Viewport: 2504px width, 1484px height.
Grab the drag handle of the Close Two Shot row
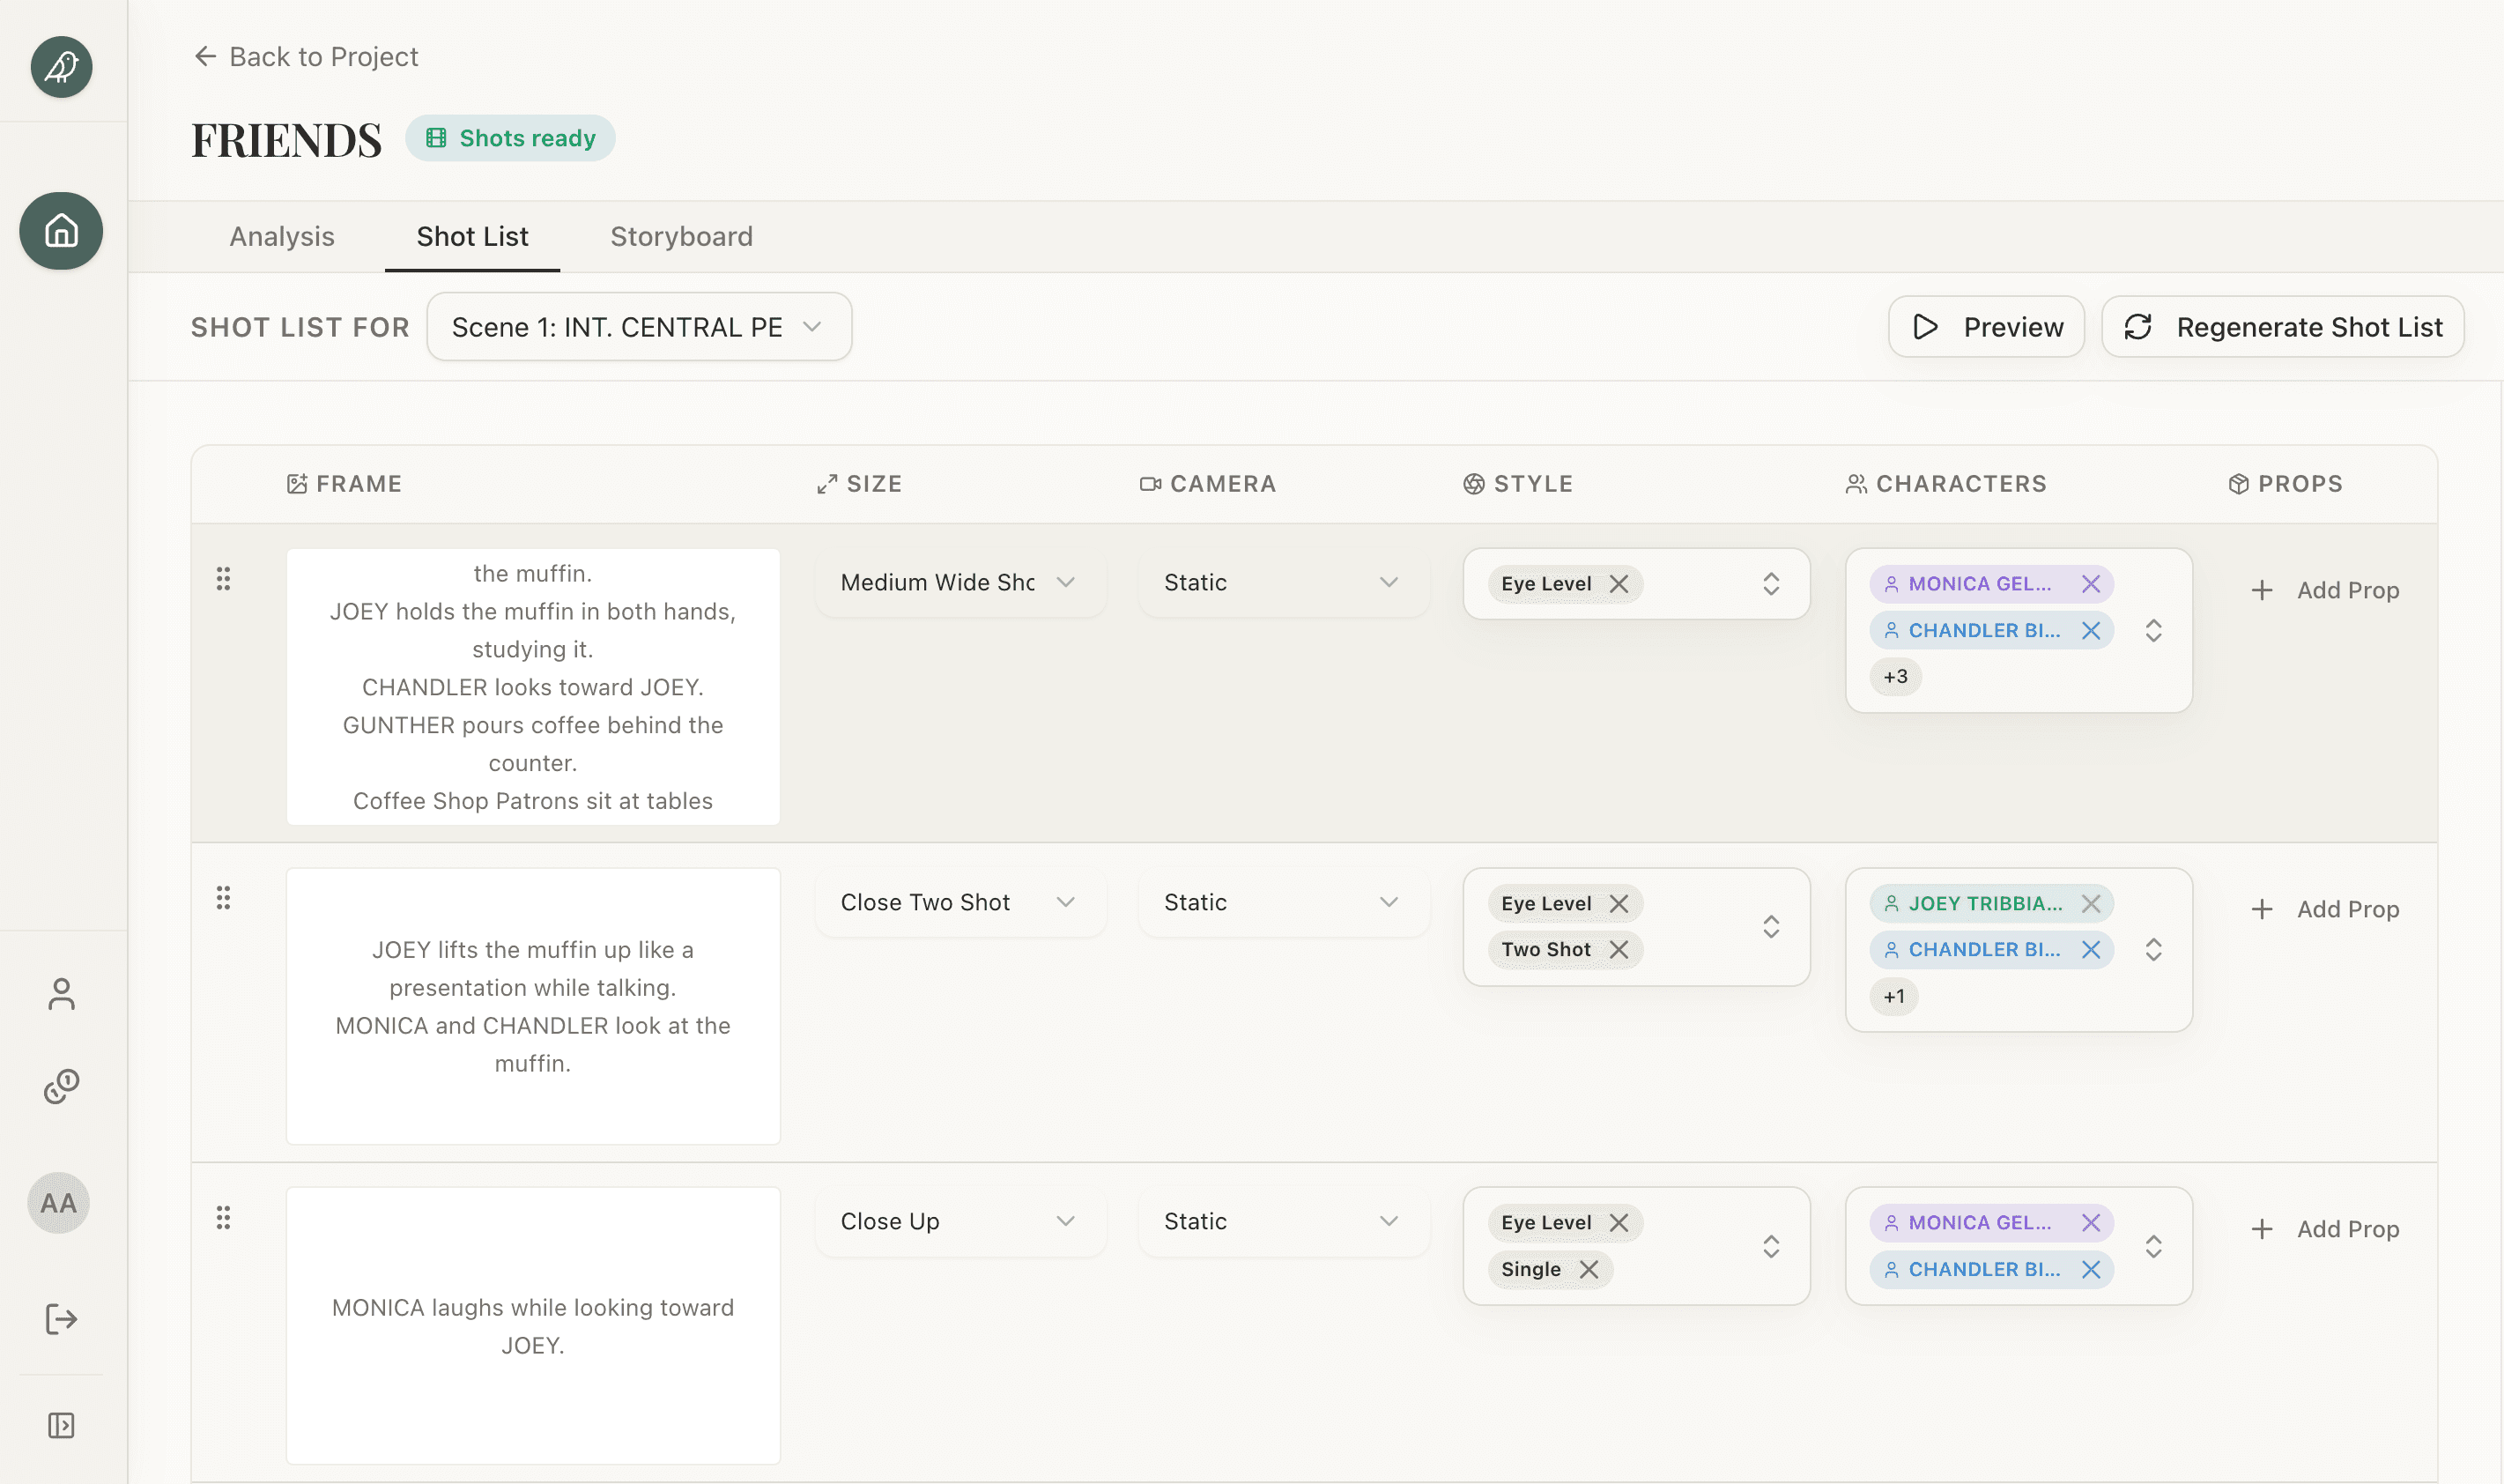point(223,898)
